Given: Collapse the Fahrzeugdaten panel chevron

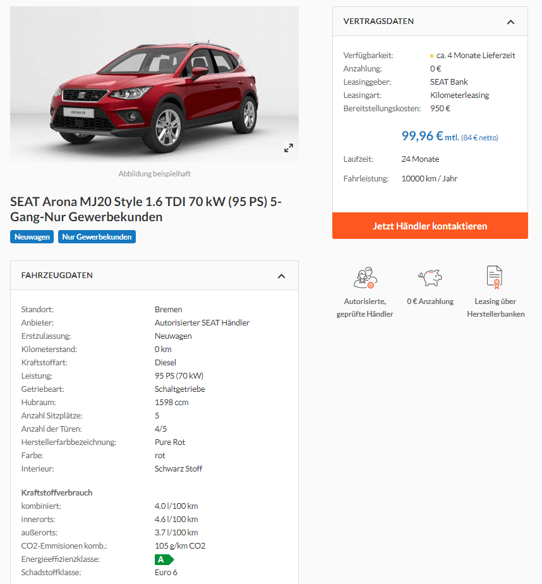Looking at the screenshot, I should point(282,276).
